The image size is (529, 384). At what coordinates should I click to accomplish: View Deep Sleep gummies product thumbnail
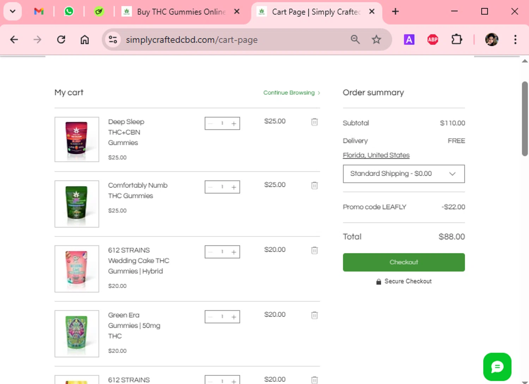(x=77, y=140)
